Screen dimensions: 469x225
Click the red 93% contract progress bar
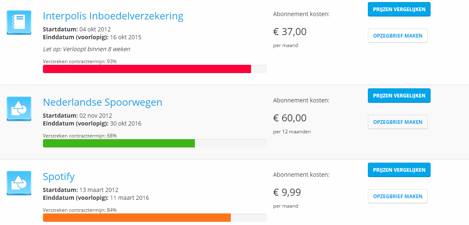click(147, 69)
